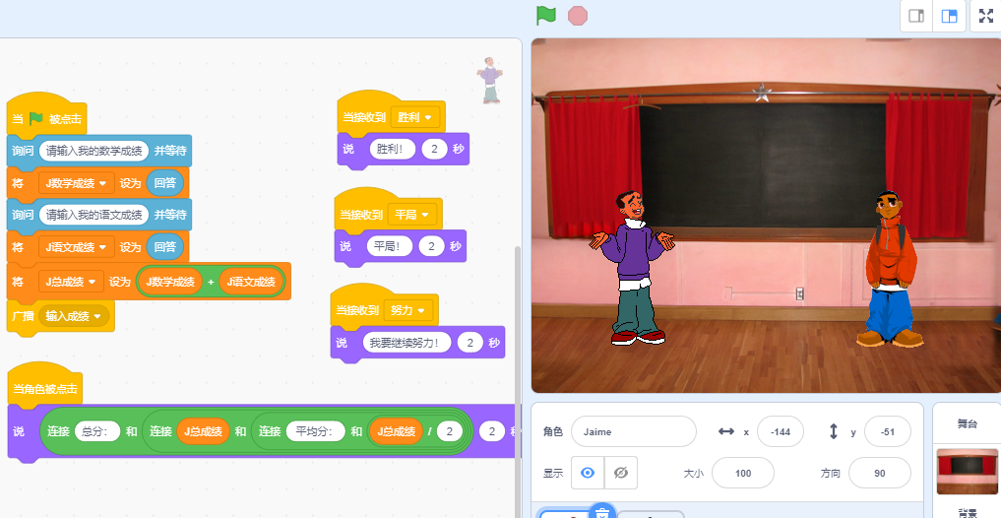Click the sprite name field Jaime
The image size is (1001, 518).
[x=633, y=431]
